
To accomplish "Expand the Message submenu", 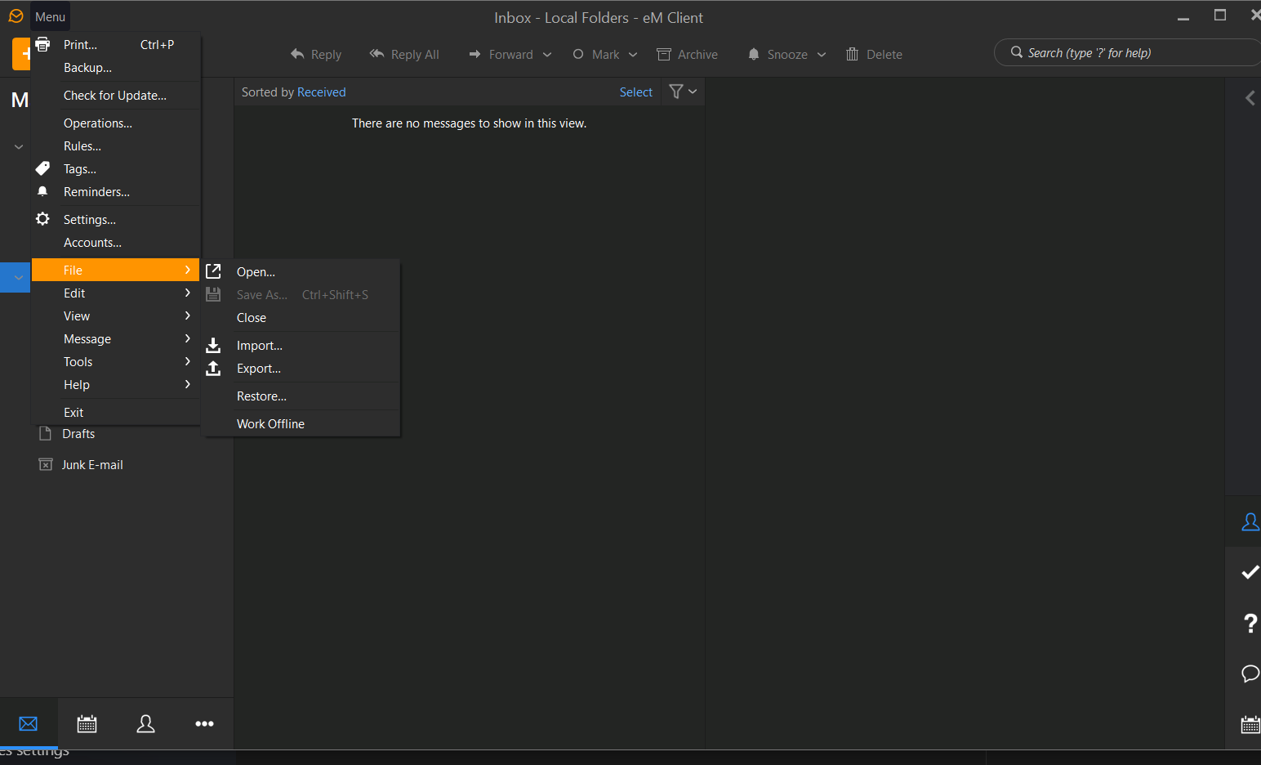I will (x=116, y=339).
